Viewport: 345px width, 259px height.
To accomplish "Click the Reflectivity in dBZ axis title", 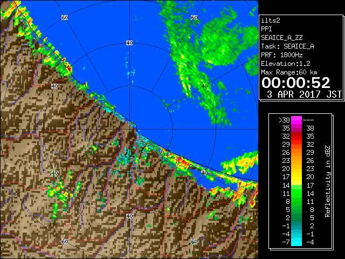I will coord(327,181).
